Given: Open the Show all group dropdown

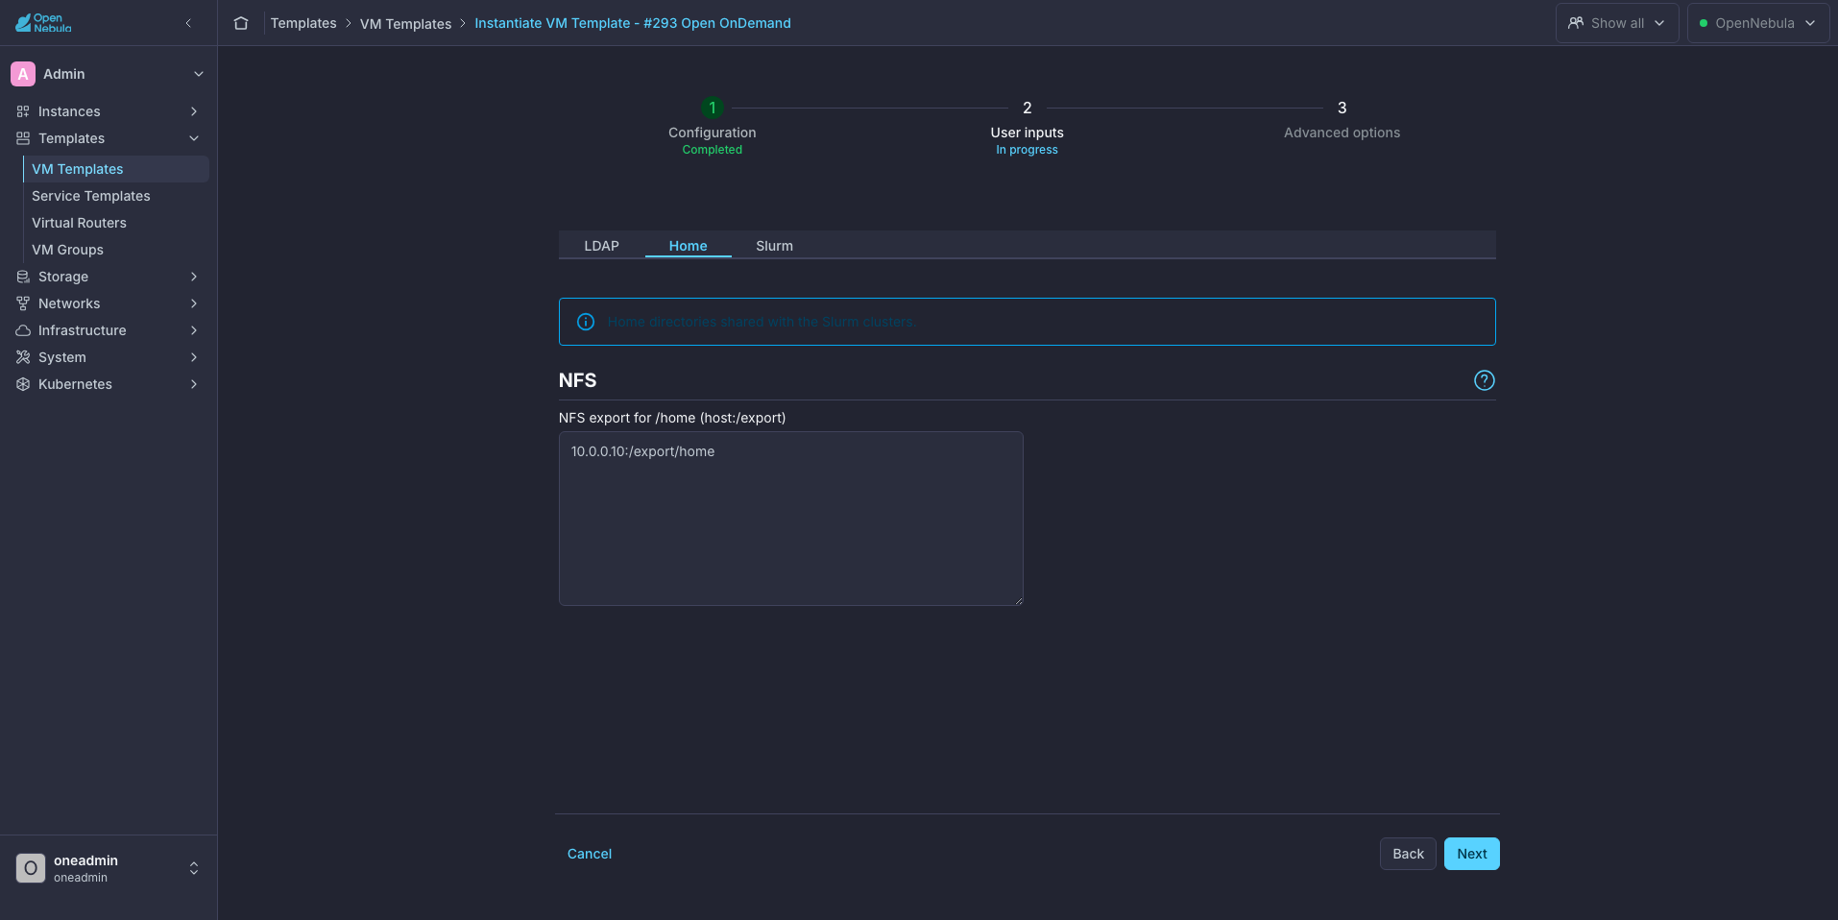Looking at the screenshot, I should pyautogui.click(x=1617, y=23).
